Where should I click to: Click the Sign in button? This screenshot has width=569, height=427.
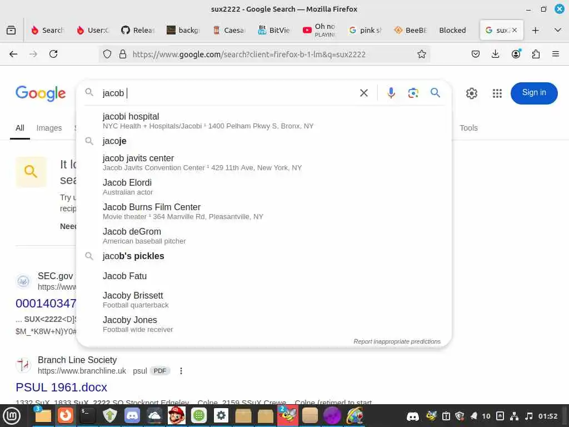534,93
